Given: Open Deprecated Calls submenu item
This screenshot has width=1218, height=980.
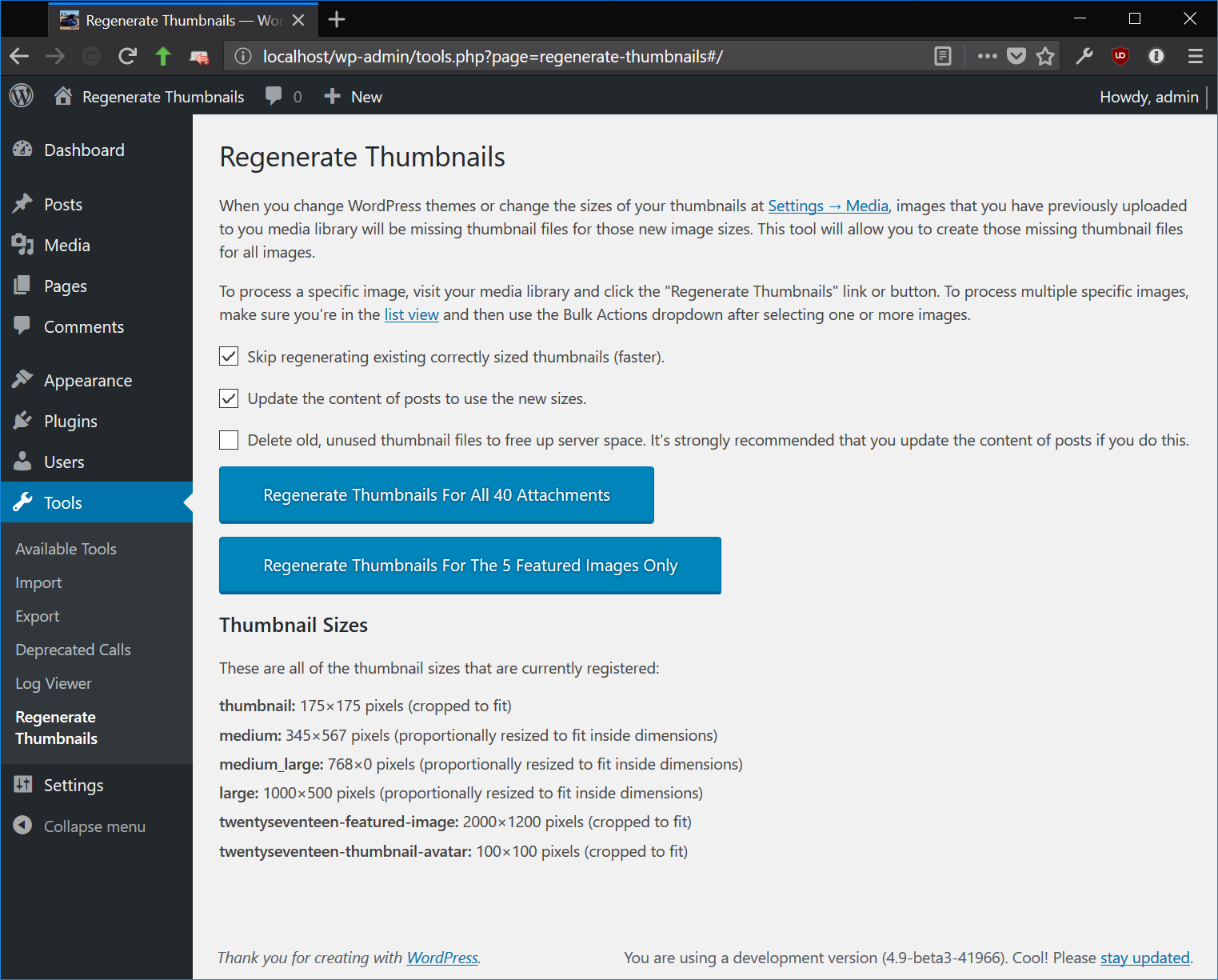Looking at the screenshot, I should [73, 650].
